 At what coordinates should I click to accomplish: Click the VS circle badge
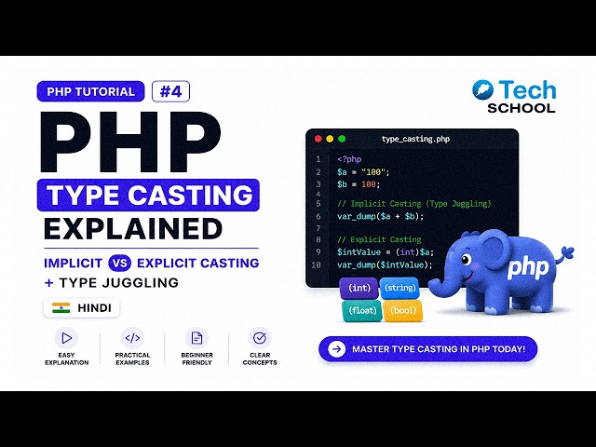click(x=120, y=263)
